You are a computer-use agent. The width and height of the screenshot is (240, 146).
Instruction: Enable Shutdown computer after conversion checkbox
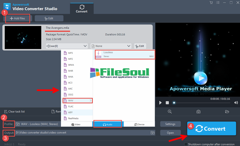[186, 144]
